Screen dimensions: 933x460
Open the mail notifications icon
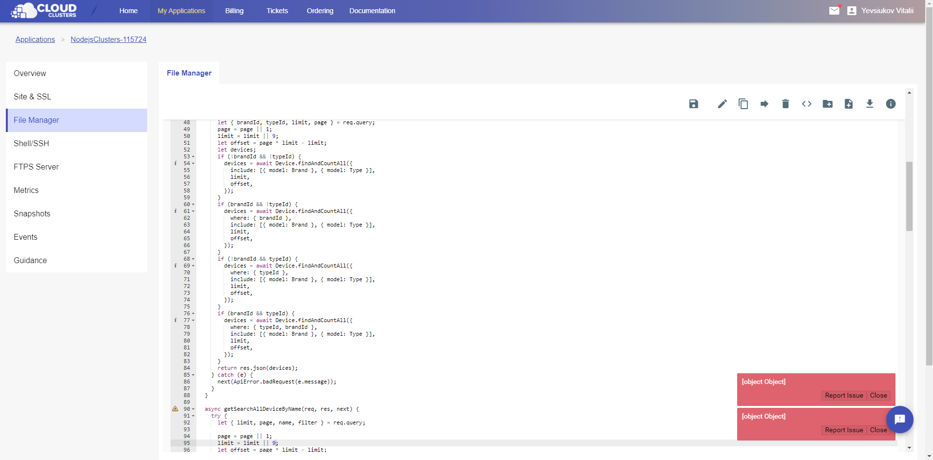[x=834, y=10]
